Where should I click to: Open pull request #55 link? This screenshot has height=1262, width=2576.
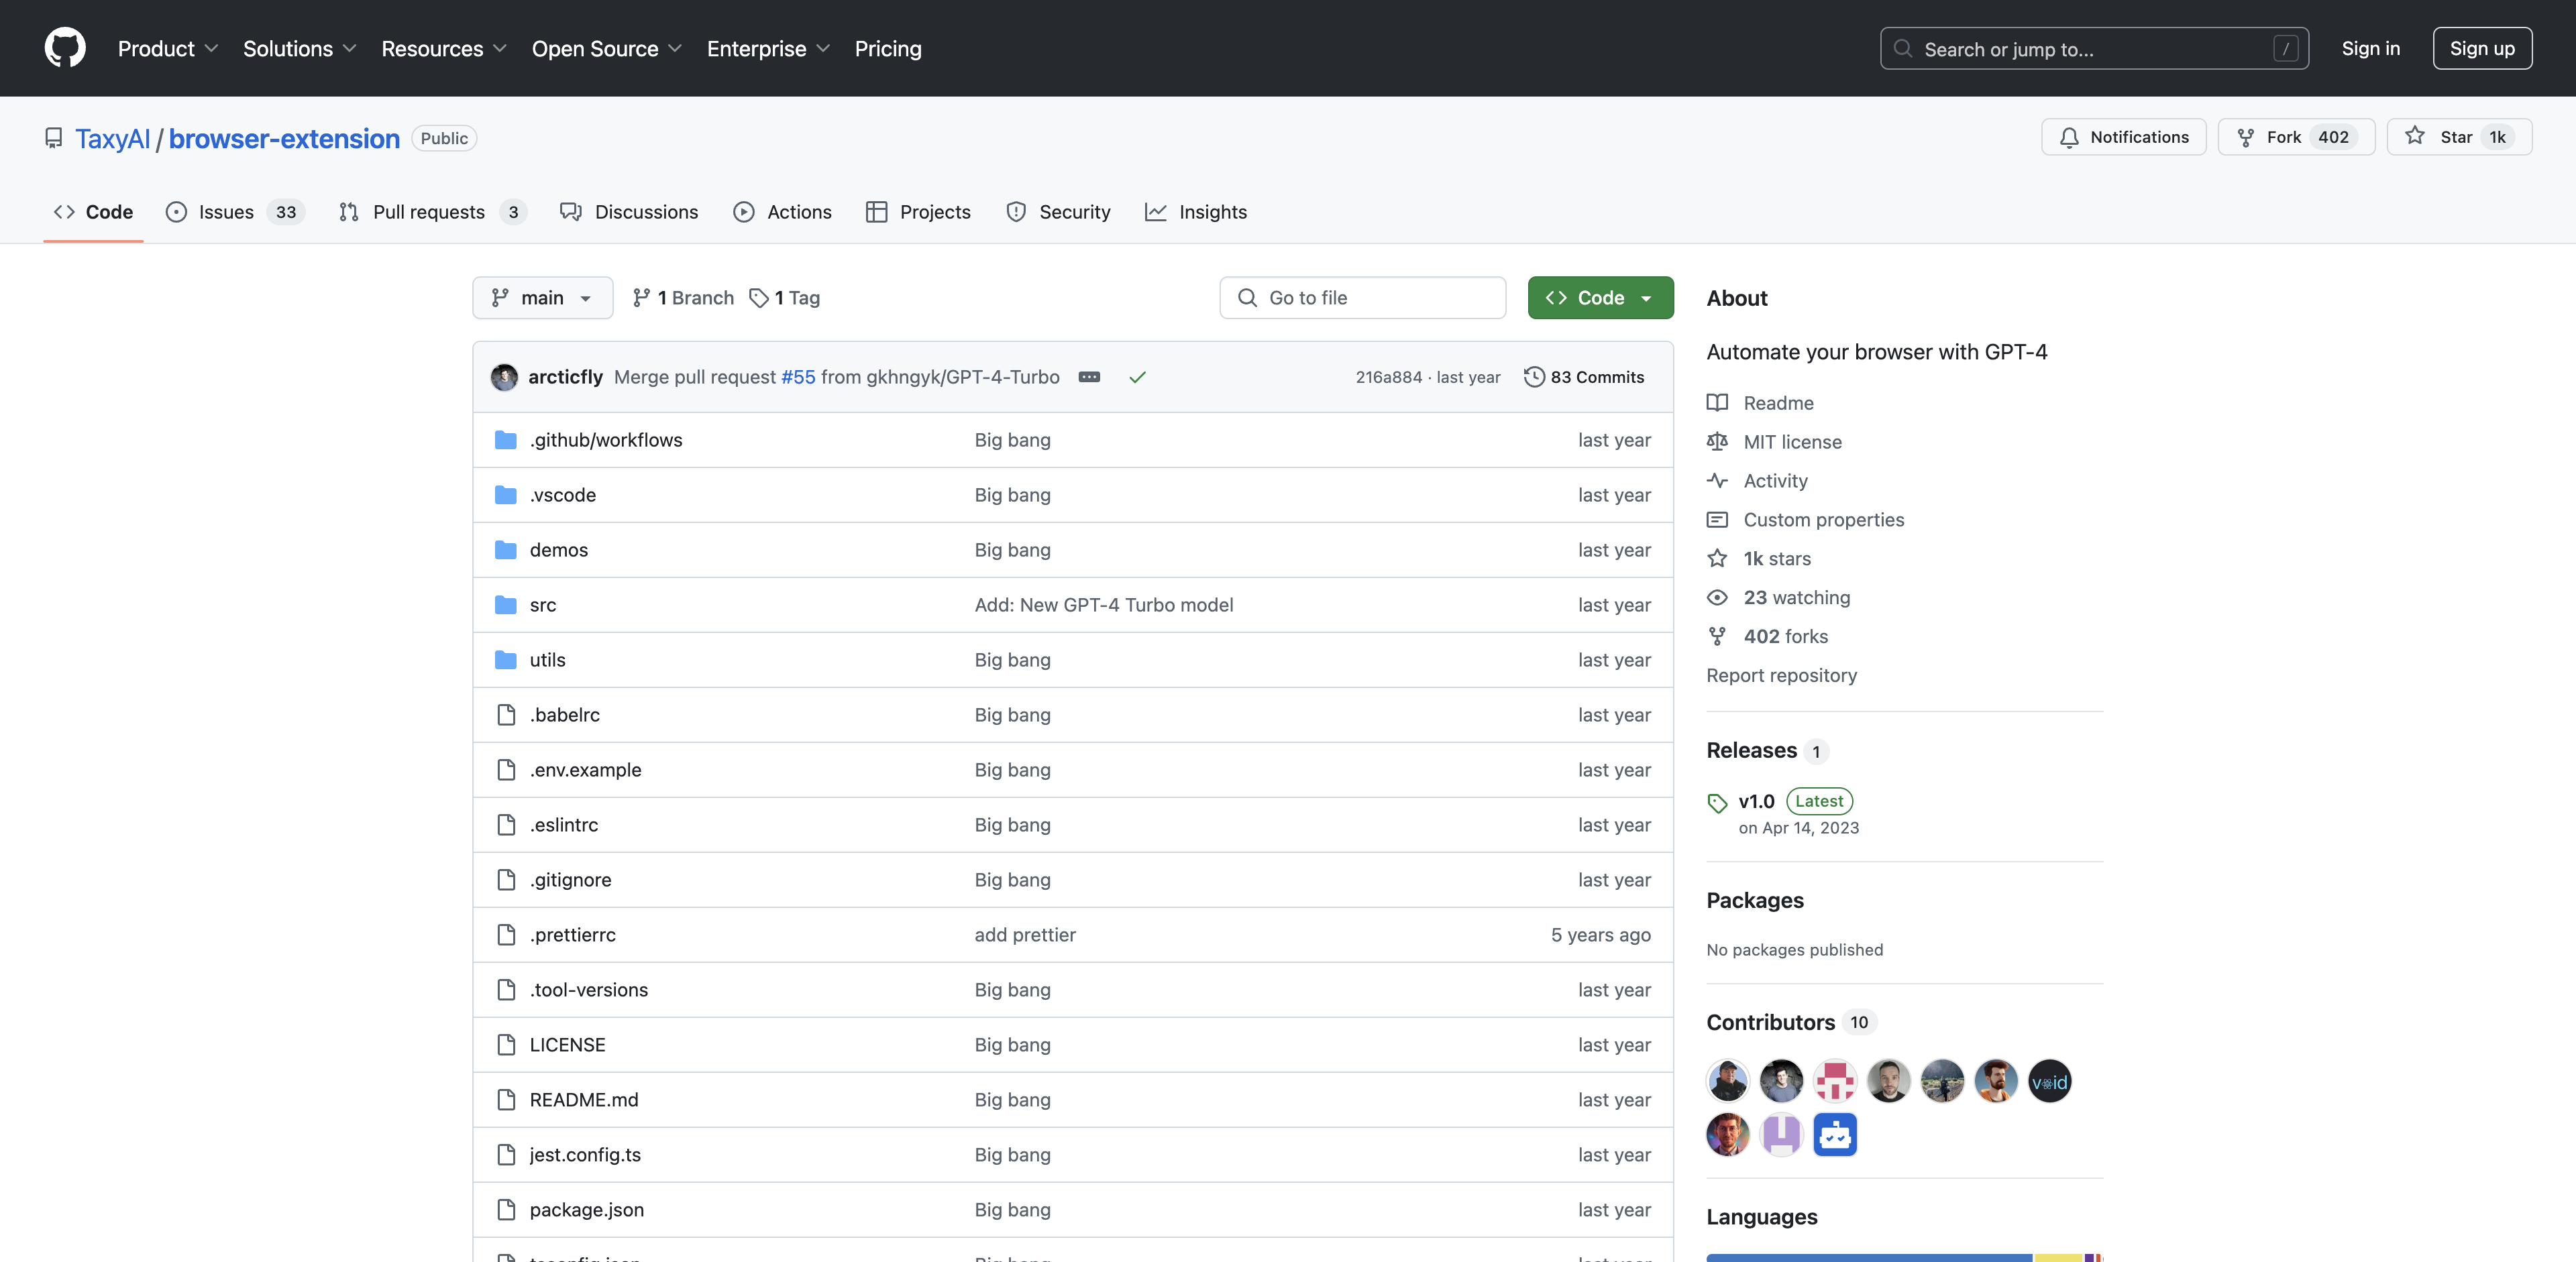(798, 377)
